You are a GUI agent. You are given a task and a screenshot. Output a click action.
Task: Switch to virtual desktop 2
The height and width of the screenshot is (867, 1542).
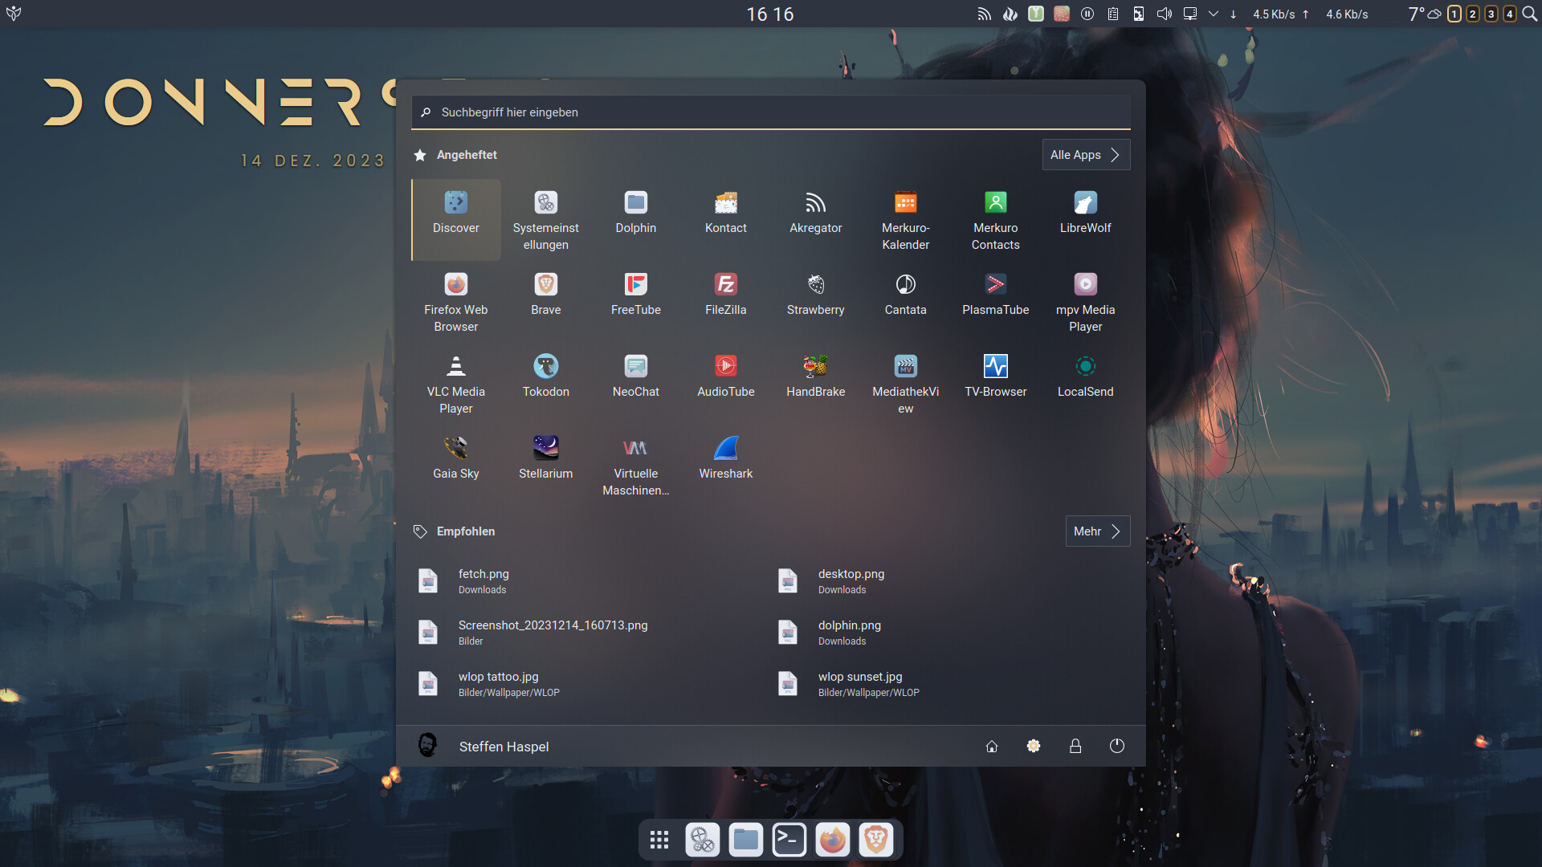(x=1472, y=14)
